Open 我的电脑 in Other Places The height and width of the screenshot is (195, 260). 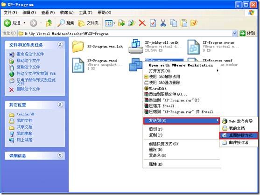pyautogui.click(x=24, y=133)
